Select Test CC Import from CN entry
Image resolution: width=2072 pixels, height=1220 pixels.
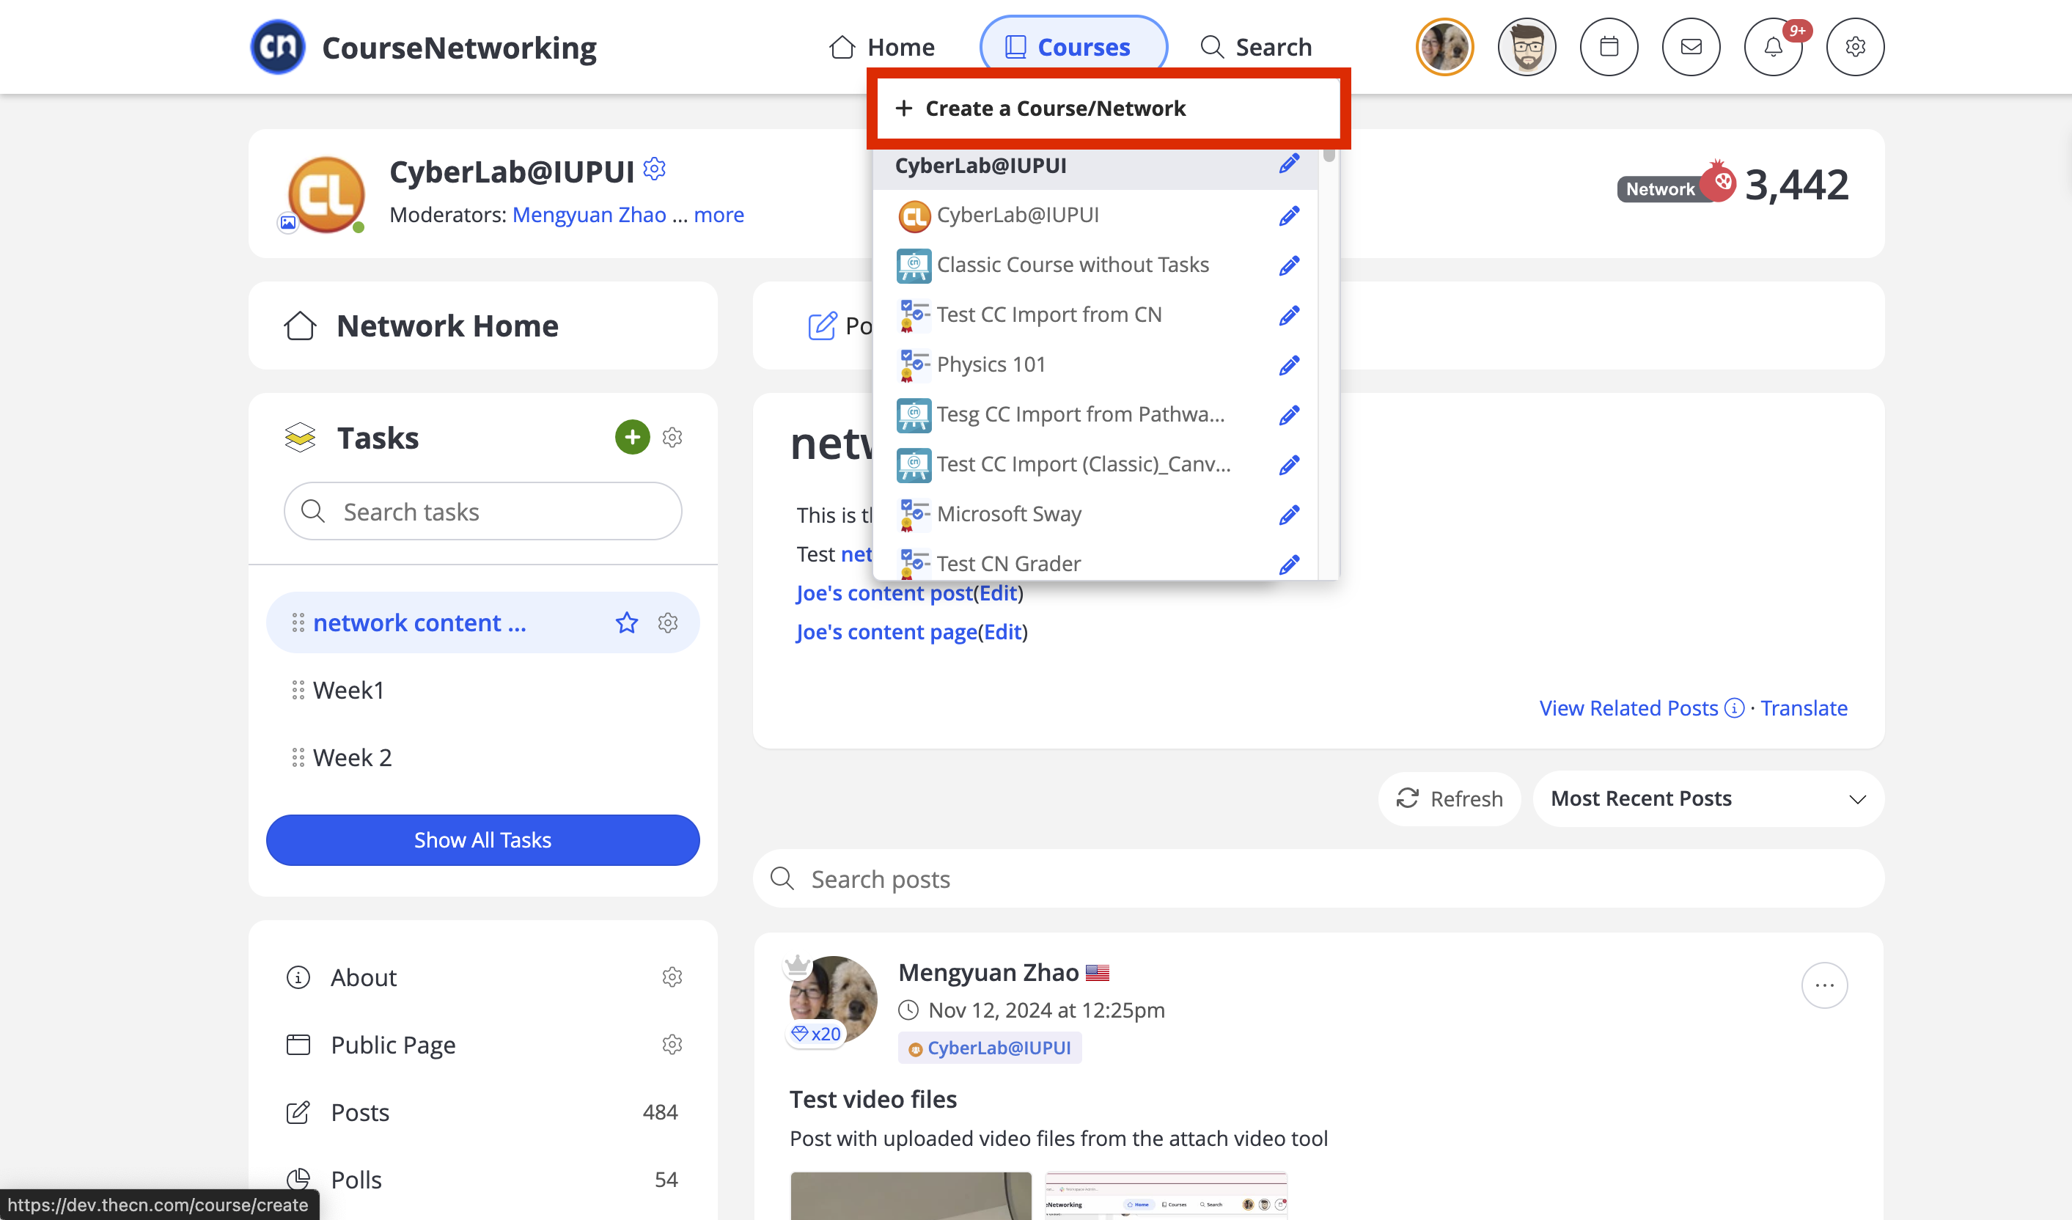pyautogui.click(x=1049, y=314)
